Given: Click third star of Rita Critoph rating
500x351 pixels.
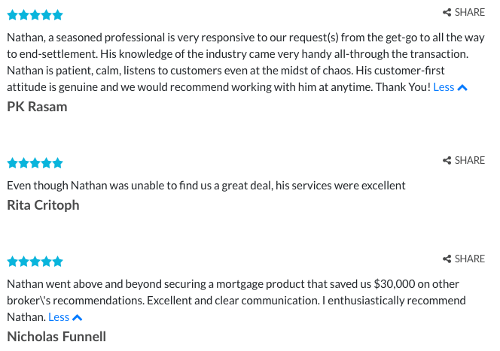Looking at the screenshot, I should pyautogui.click(x=35, y=163).
